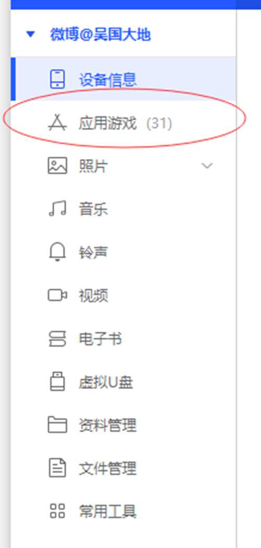The width and height of the screenshot is (261, 548).
Task: Click the folder icon for 资料管理
Action: pos(57,425)
